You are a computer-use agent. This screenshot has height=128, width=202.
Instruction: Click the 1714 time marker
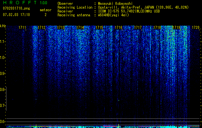tap(80, 28)
